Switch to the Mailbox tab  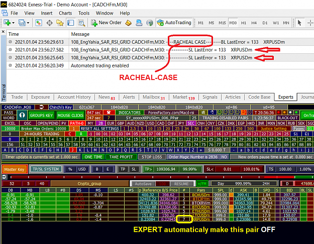pyautogui.click(x=153, y=97)
